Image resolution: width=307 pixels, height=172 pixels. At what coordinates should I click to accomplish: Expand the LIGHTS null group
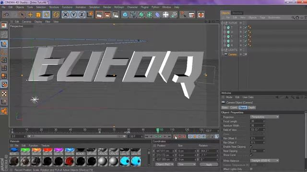(x=222, y=50)
